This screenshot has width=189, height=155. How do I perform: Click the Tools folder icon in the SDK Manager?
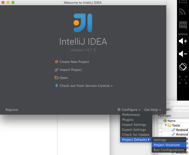click(x=169, y=125)
